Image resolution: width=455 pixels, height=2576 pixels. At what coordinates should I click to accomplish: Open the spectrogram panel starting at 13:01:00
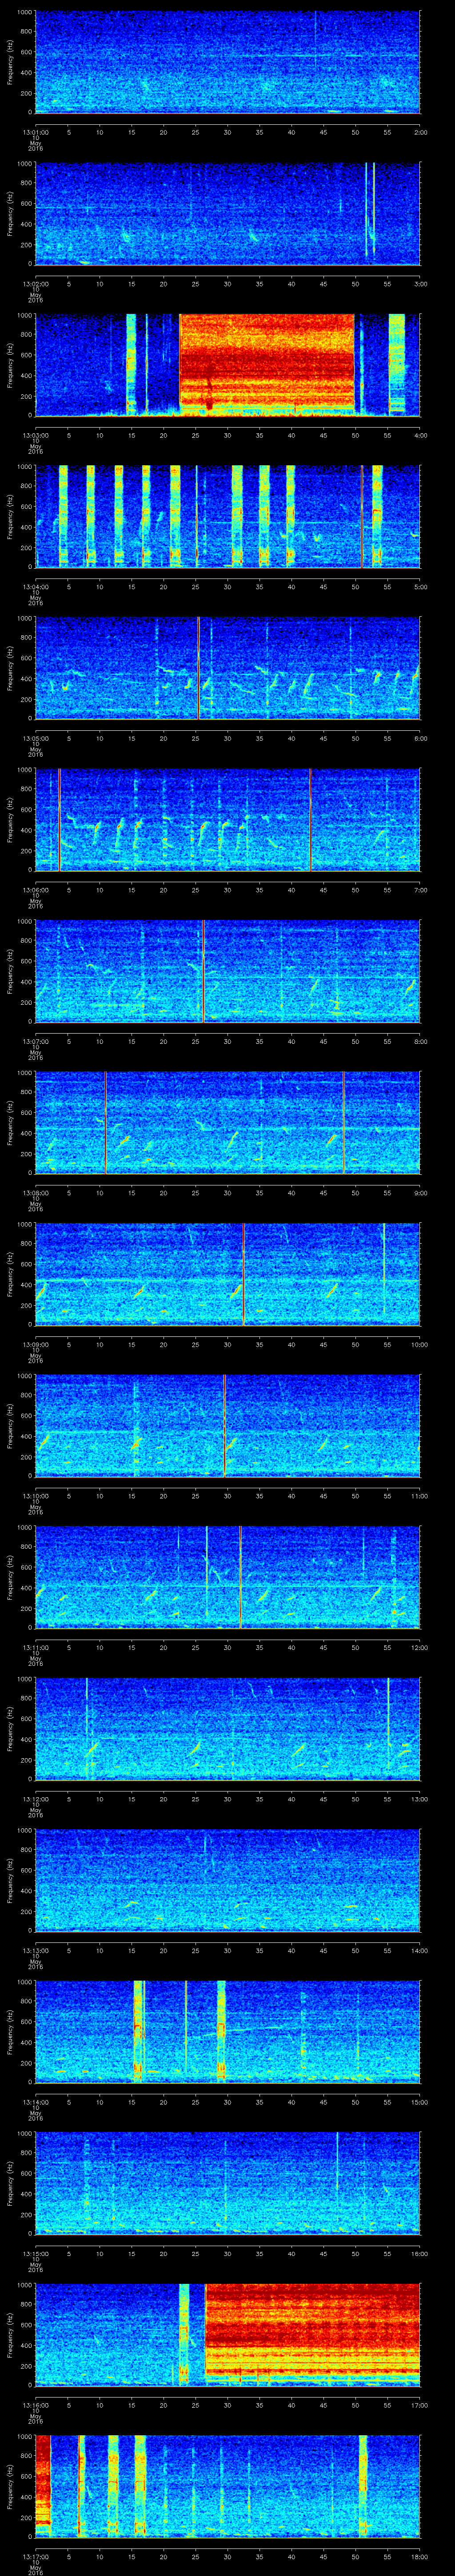coord(227,62)
